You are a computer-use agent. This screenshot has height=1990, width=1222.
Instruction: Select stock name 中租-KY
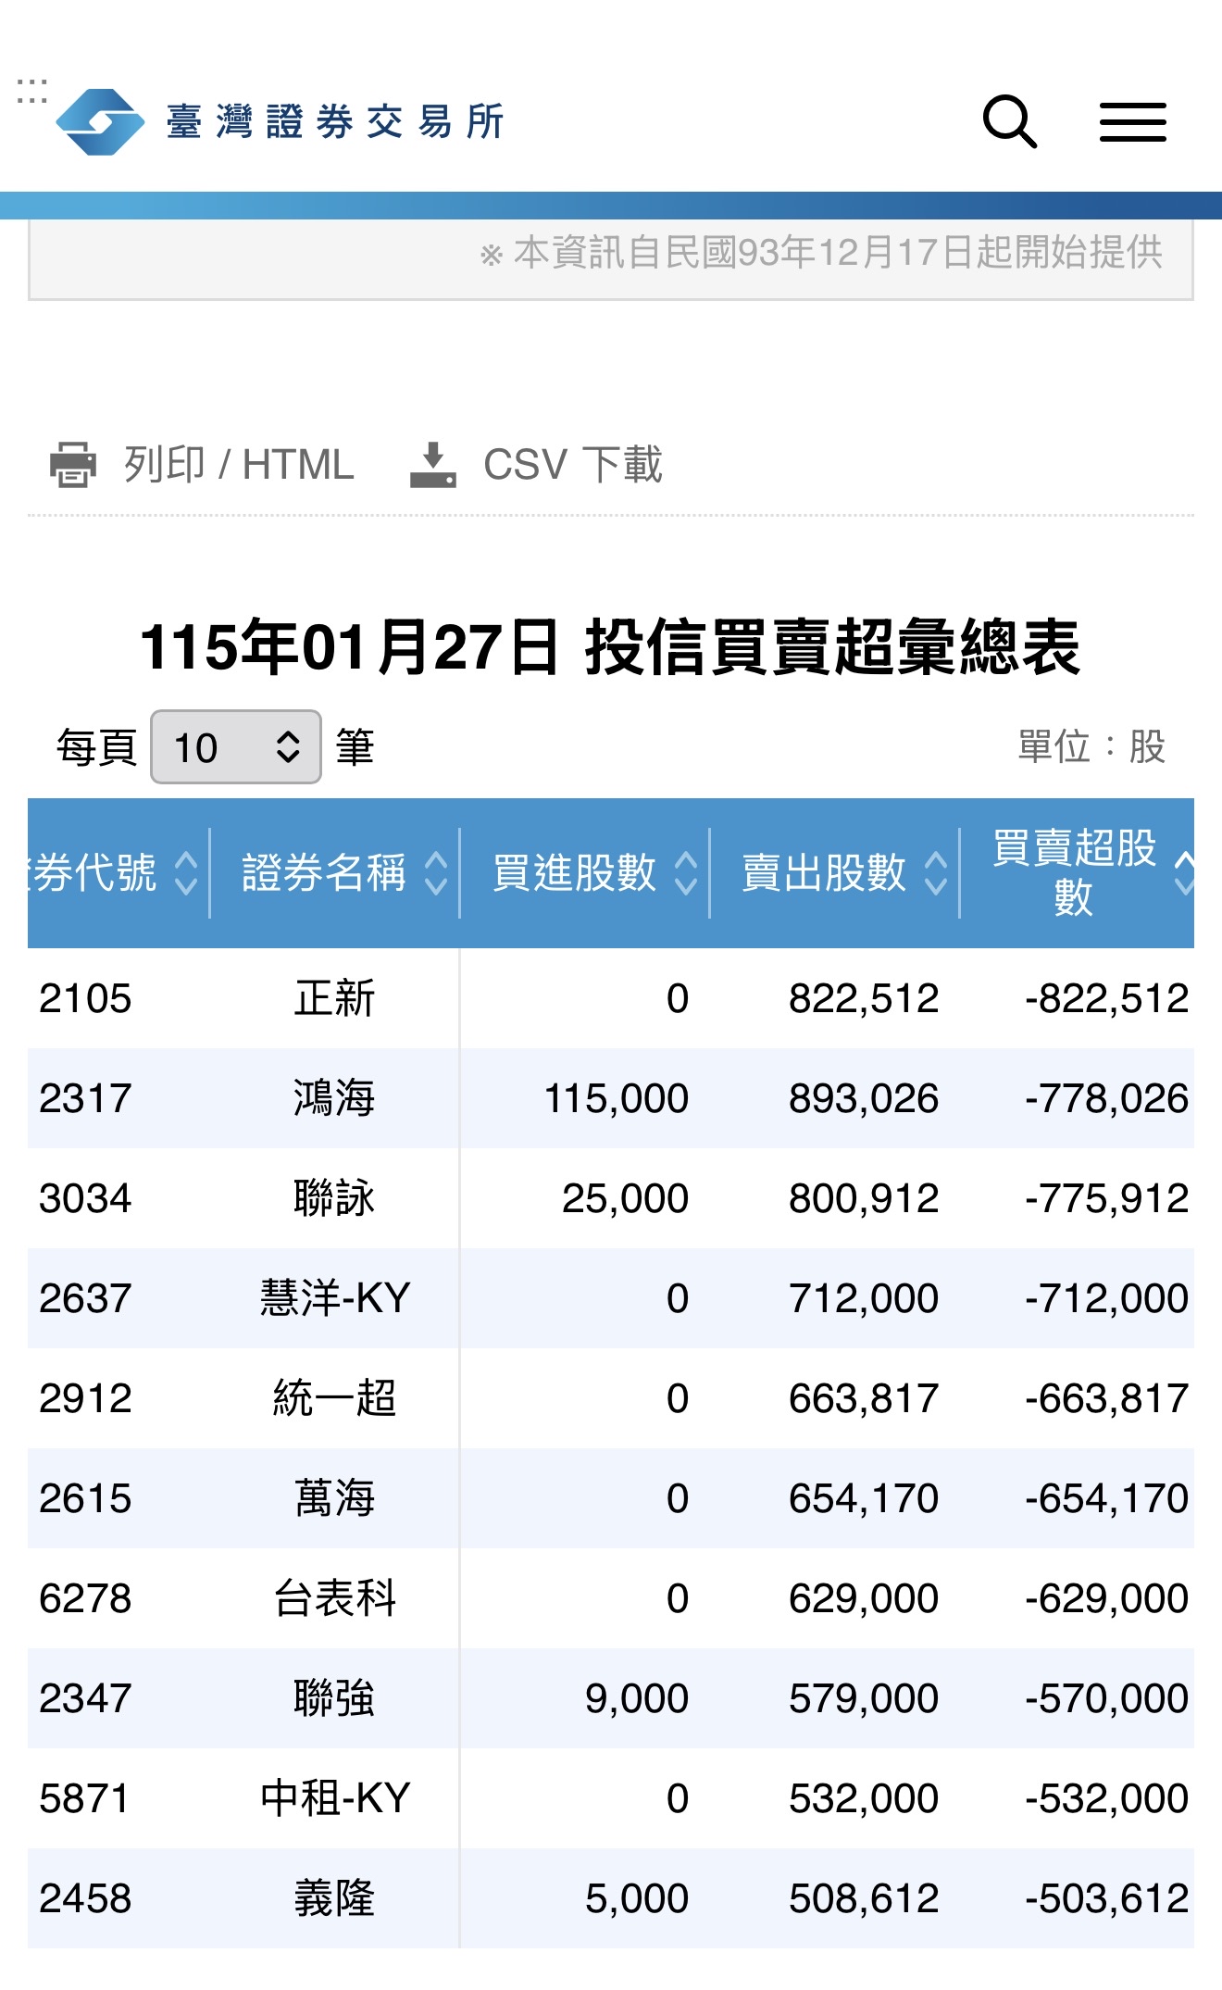click(x=334, y=1798)
